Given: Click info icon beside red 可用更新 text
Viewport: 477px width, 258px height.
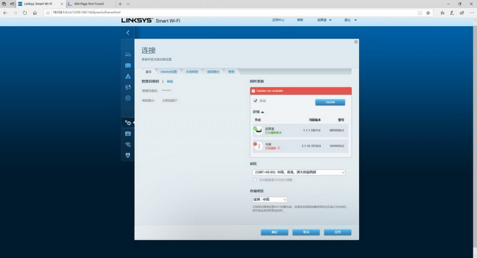Looking at the screenshot, I should coord(278,148).
